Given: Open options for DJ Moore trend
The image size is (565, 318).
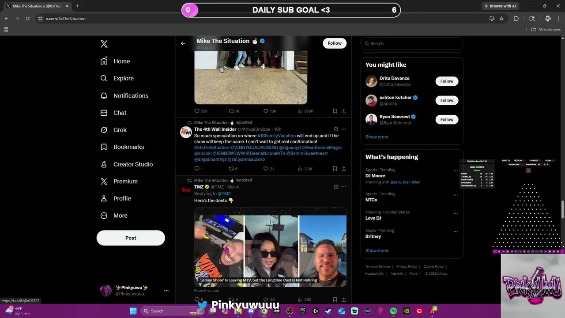Looking at the screenshot, I should 455,171.
